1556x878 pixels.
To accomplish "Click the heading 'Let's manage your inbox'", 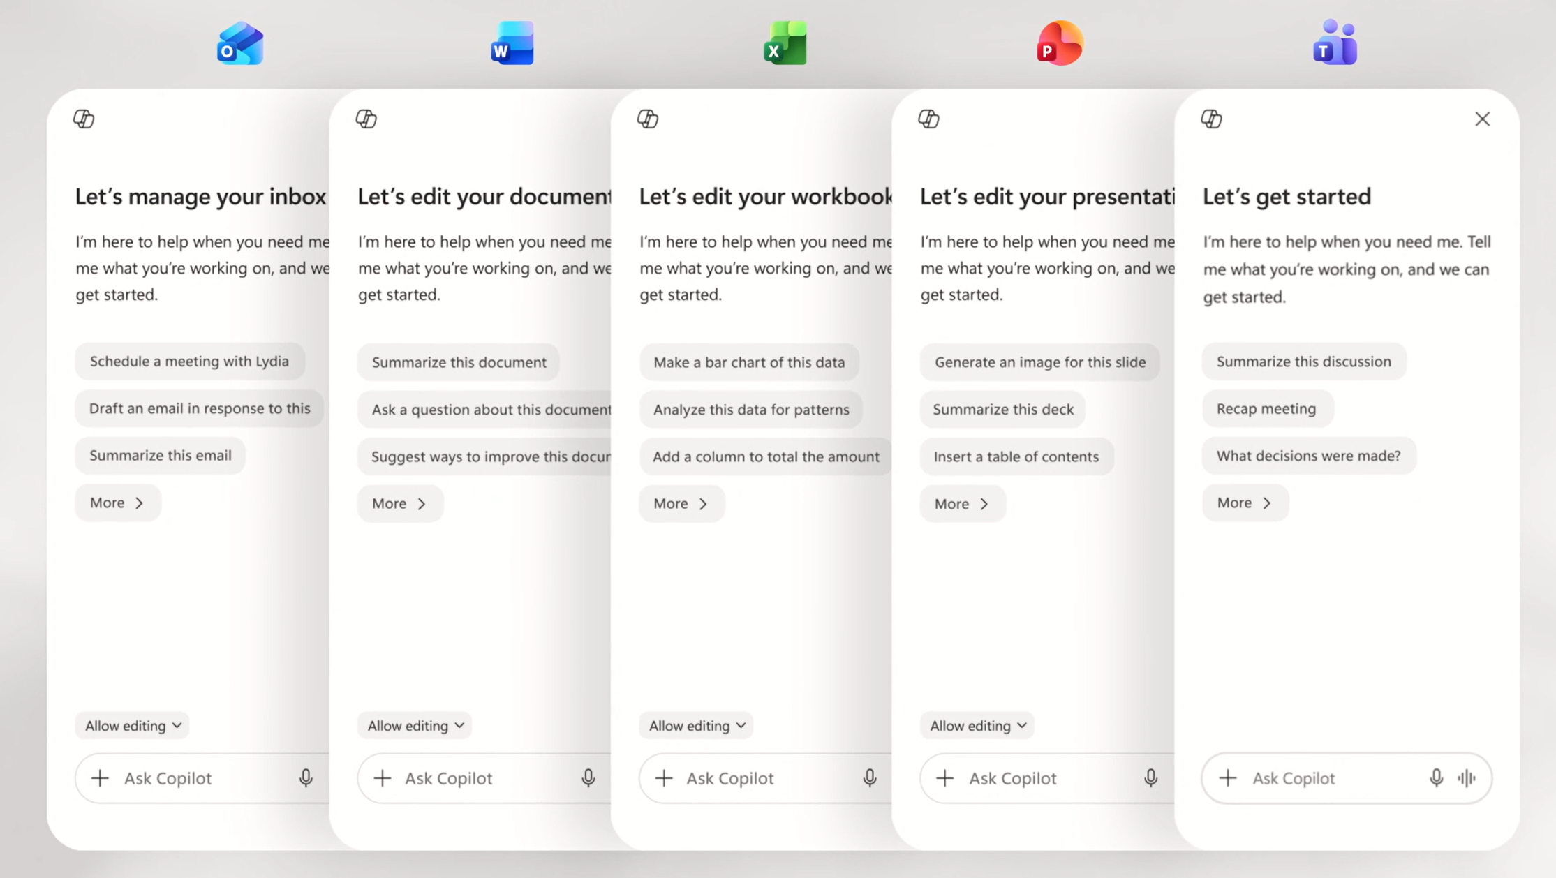I will 201,197.
